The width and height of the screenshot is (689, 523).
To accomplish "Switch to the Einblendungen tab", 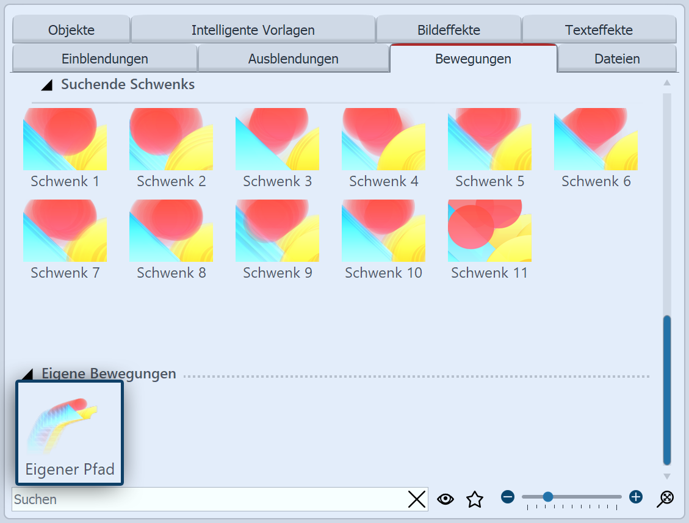I will 105,59.
